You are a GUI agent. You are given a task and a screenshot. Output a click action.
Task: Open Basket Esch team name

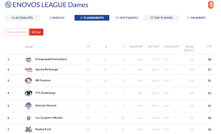pos(43,129)
